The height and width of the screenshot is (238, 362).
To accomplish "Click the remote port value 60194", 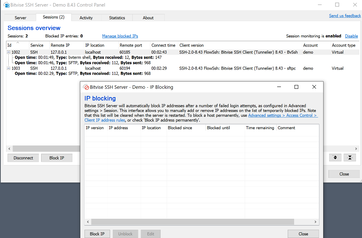I will tap(125, 68).
